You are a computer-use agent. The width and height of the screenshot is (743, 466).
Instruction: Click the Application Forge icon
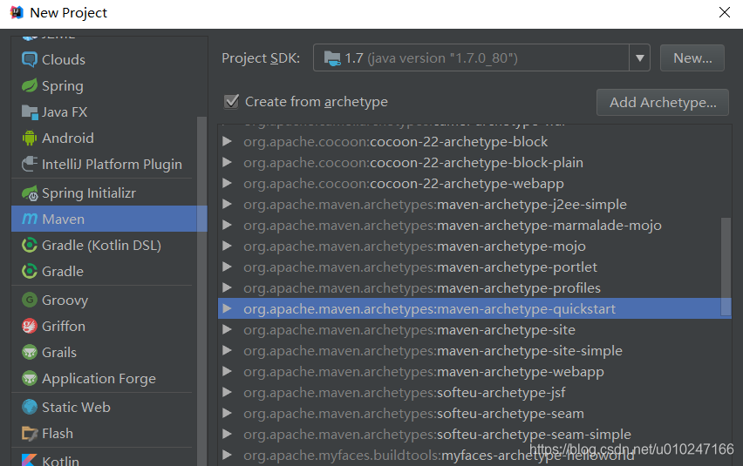click(x=30, y=379)
